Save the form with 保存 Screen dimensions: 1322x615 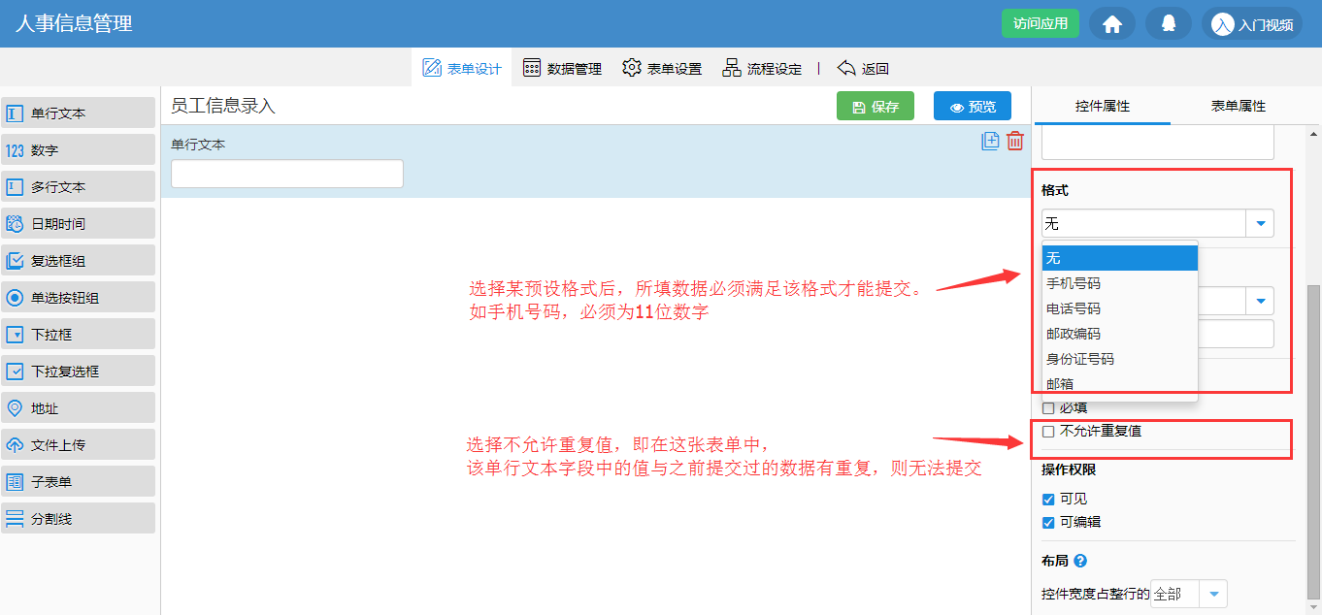click(x=876, y=107)
